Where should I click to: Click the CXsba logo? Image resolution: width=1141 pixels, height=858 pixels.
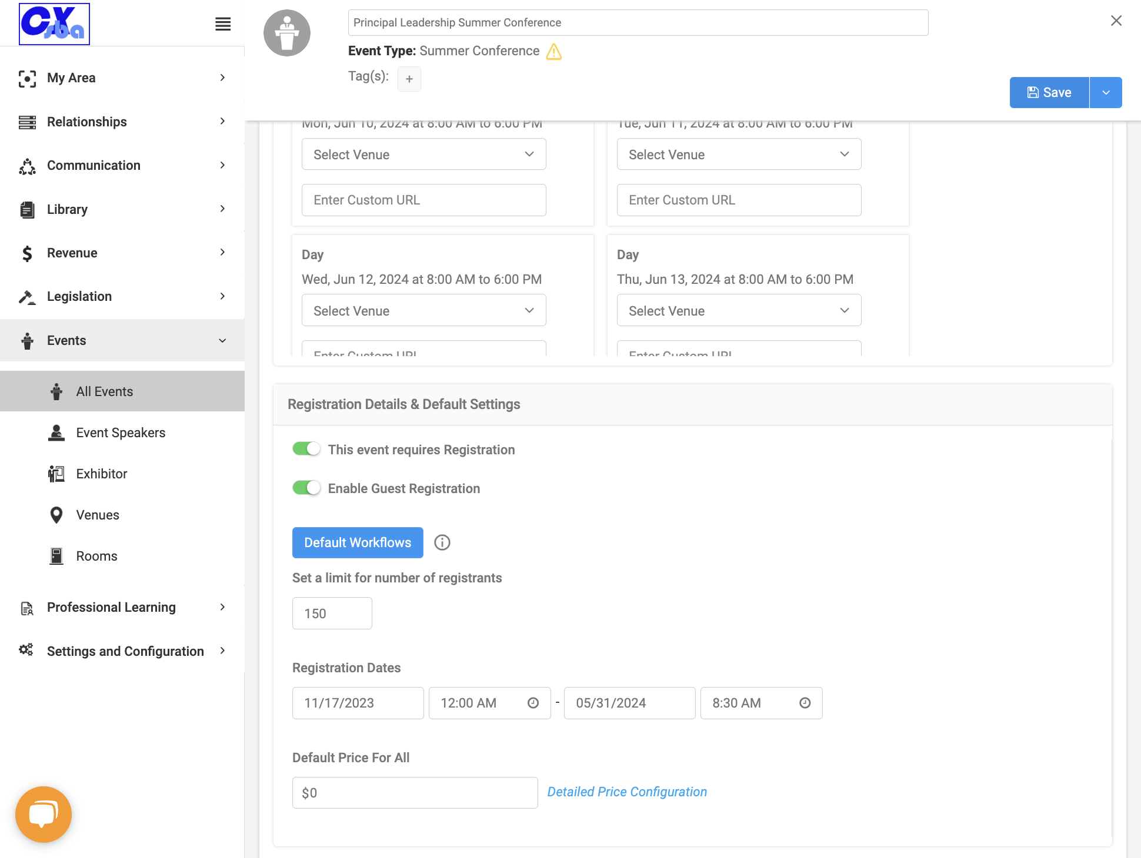coord(54,24)
